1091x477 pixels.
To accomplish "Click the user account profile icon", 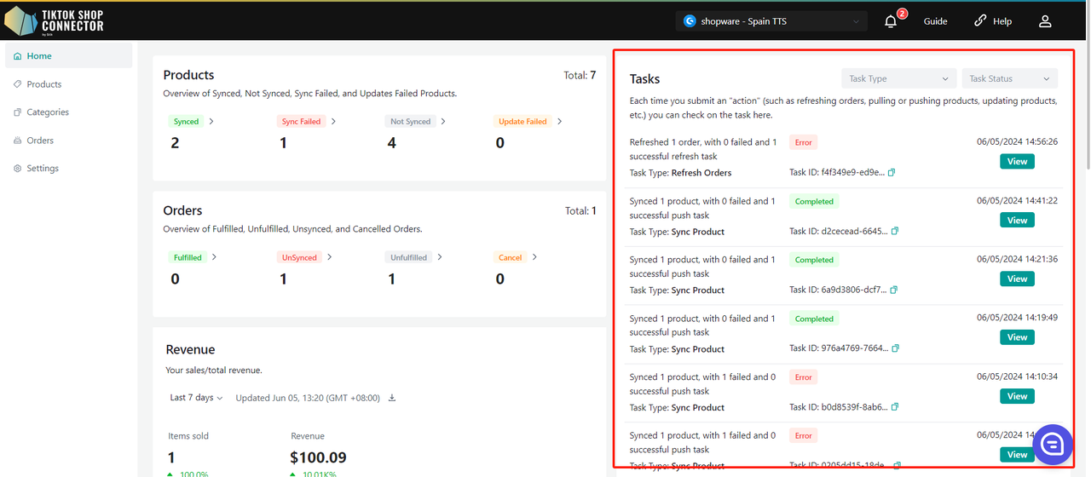I will (1045, 21).
